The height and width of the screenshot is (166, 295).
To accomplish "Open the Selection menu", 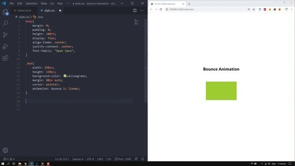I will [x=31, y=3].
